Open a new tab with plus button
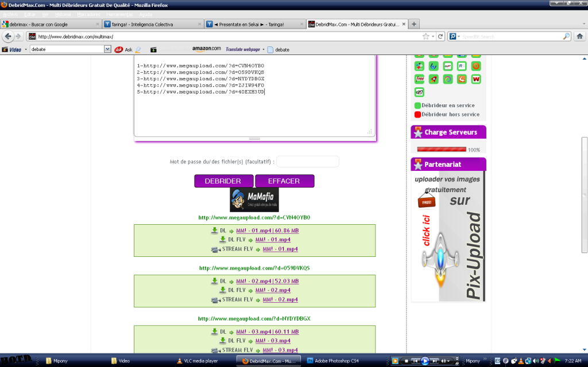The height and width of the screenshot is (367, 588). point(413,24)
